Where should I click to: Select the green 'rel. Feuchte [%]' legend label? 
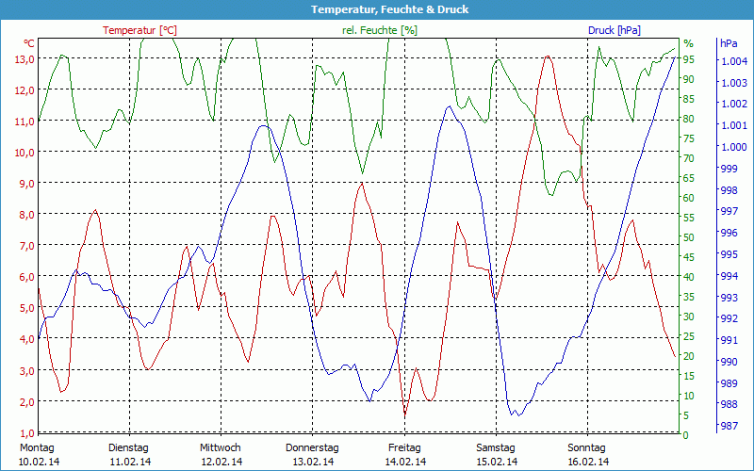click(x=380, y=30)
